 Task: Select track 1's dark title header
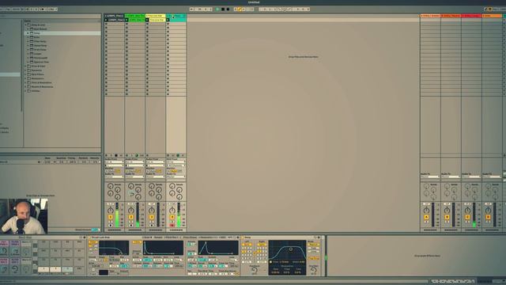coord(114,16)
